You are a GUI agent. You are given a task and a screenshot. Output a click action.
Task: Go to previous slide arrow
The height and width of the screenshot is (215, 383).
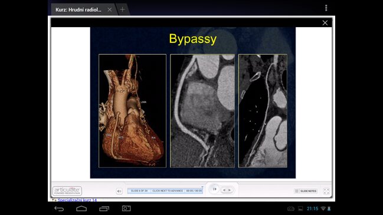point(224,190)
